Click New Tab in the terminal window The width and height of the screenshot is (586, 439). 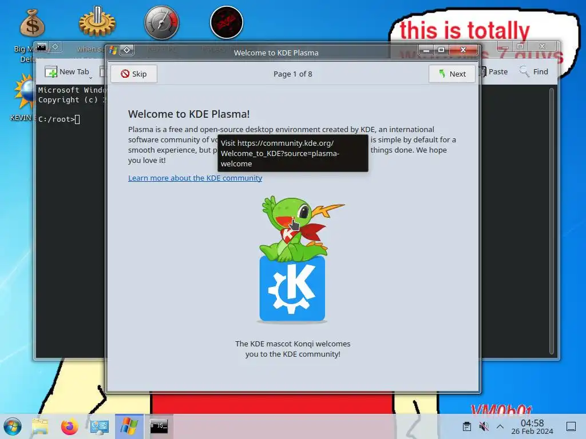tap(68, 71)
